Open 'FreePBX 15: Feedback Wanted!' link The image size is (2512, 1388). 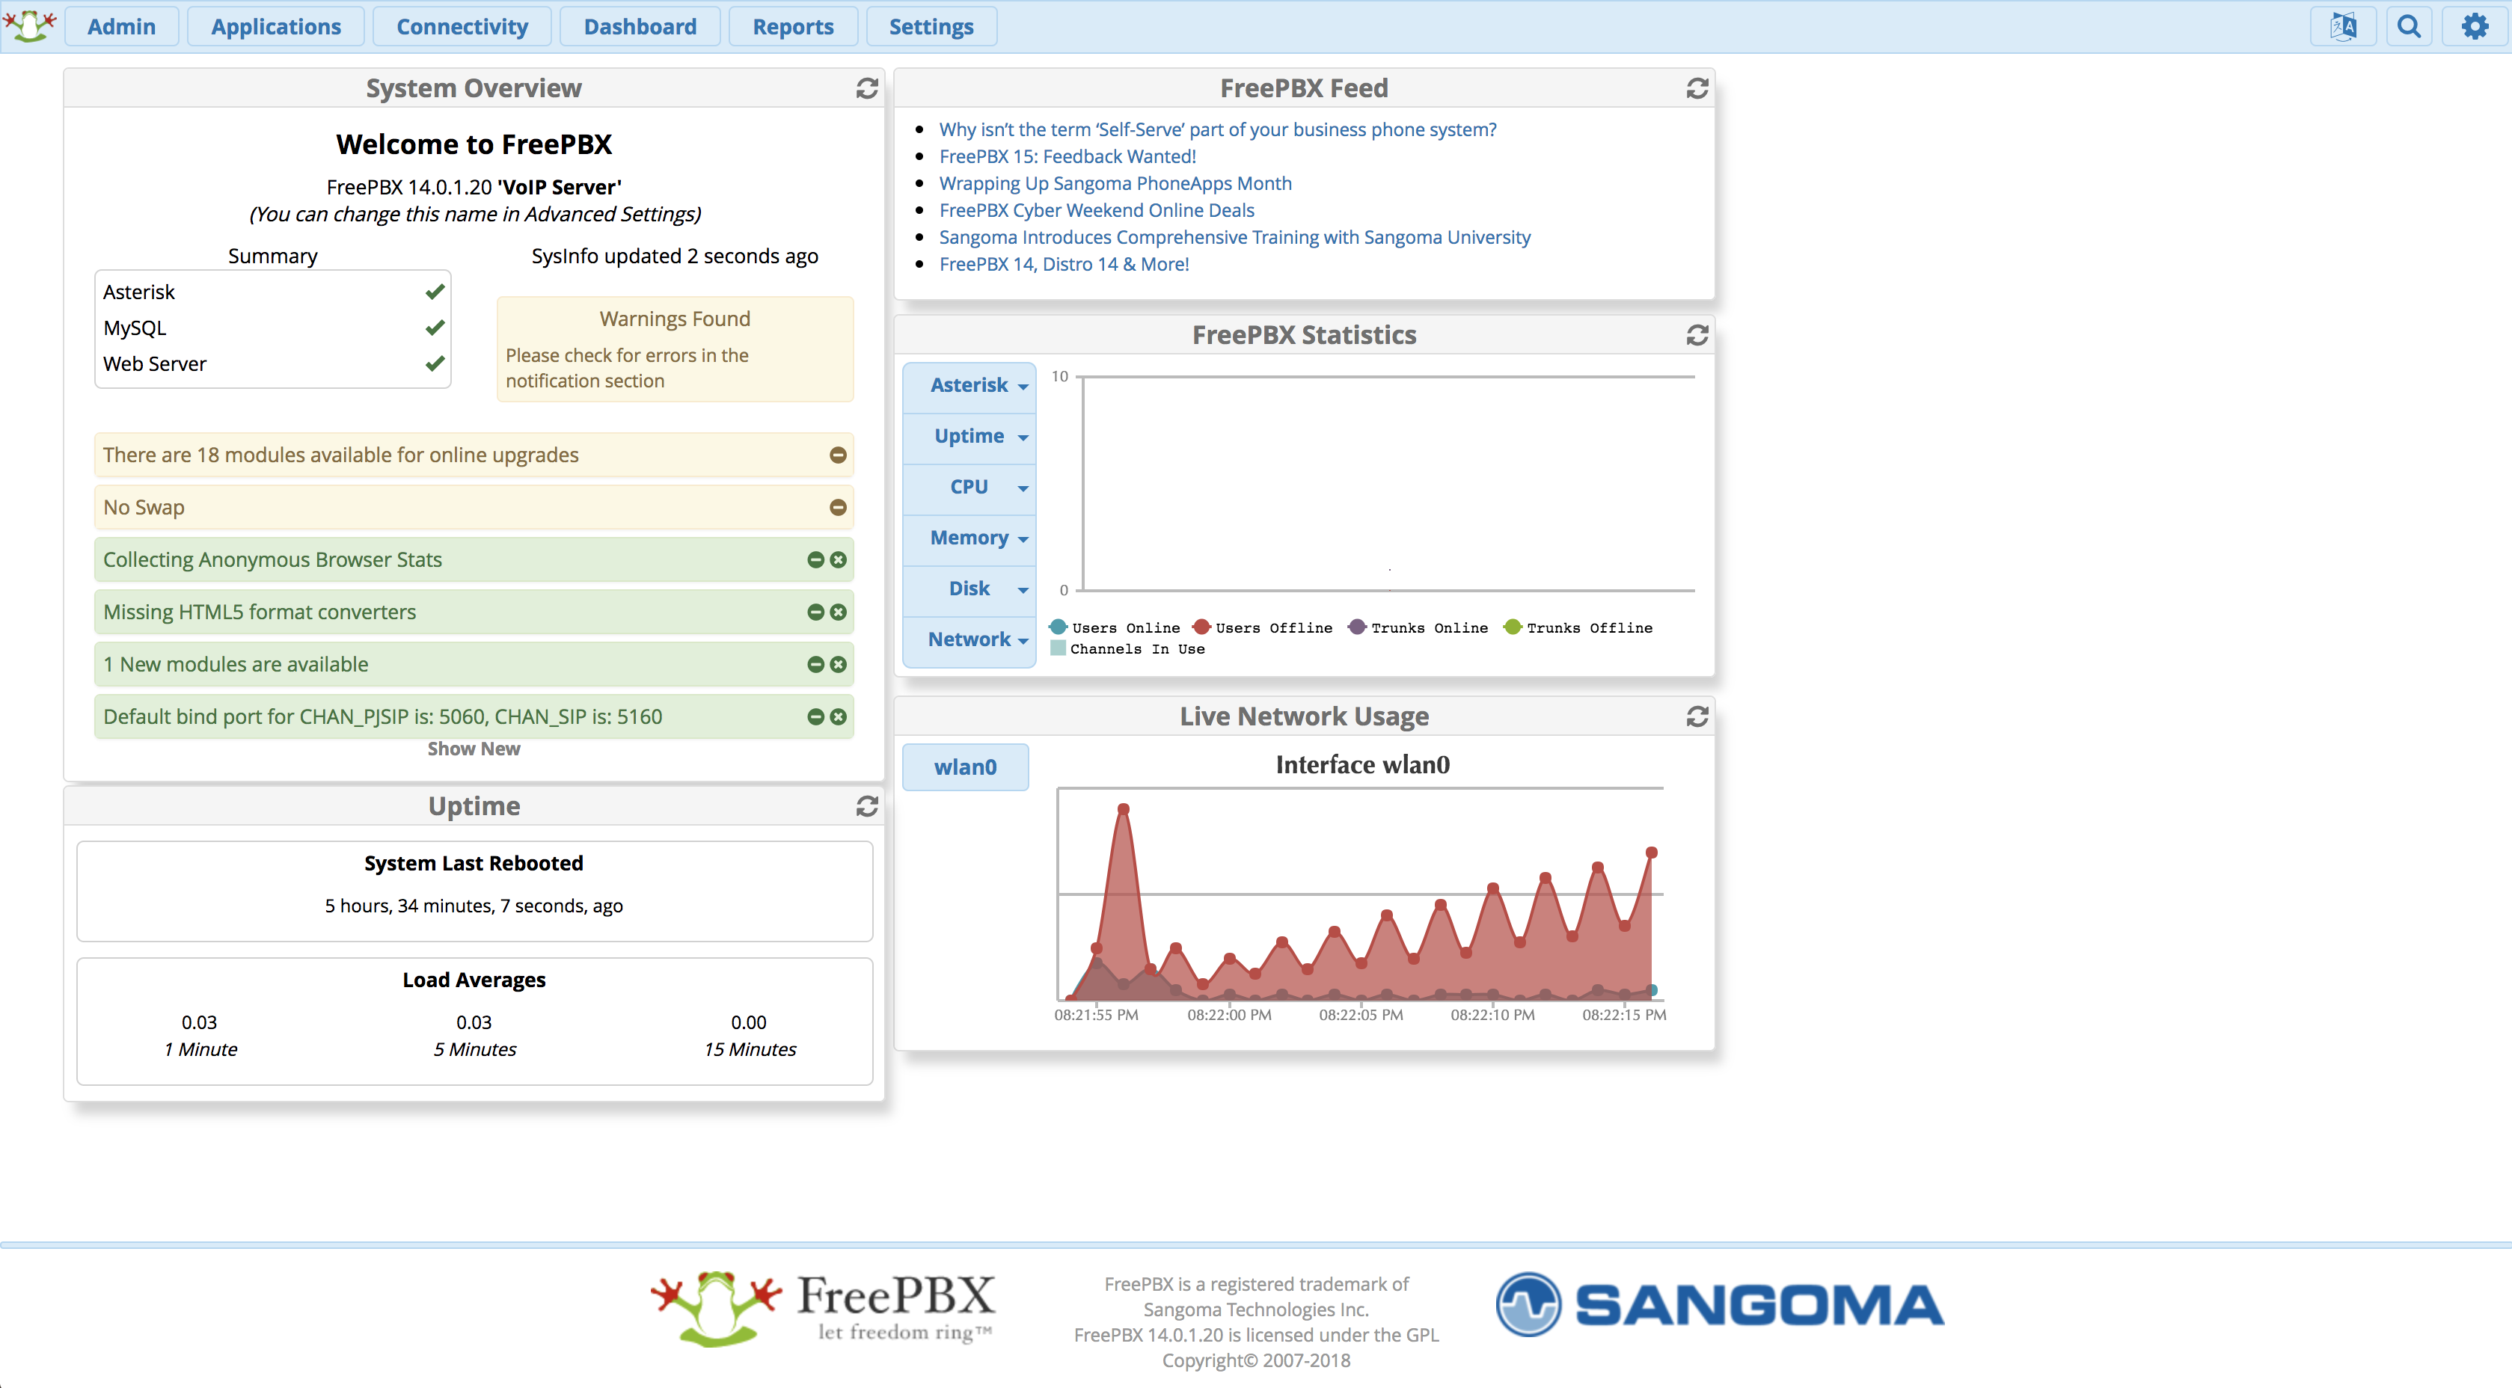click(x=1067, y=157)
